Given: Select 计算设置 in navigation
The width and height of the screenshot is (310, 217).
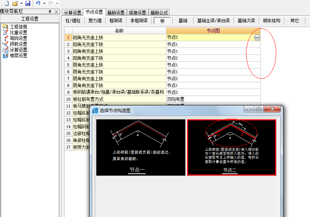Looking at the screenshot, I should point(19,50).
